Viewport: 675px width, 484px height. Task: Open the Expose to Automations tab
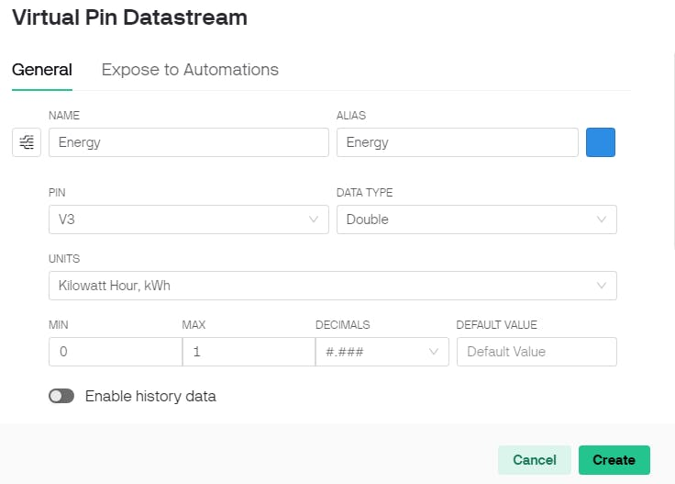tap(190, 70)
